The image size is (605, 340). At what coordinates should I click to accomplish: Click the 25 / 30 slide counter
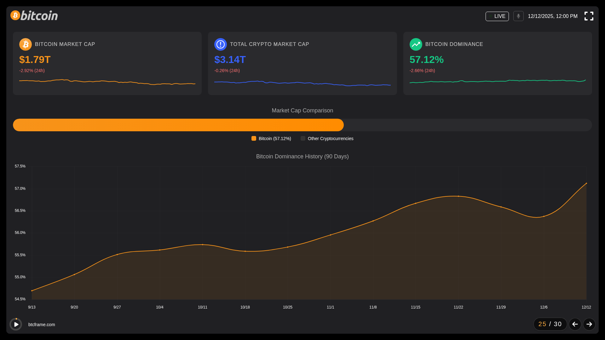point(550,324)
